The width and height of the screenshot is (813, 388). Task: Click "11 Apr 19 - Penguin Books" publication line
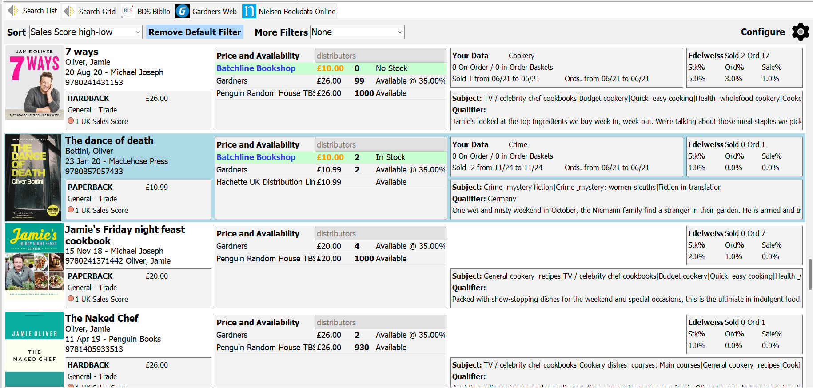tap(113, 339)
